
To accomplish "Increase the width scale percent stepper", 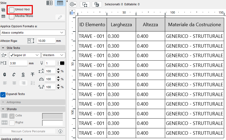I will point(58,78).
